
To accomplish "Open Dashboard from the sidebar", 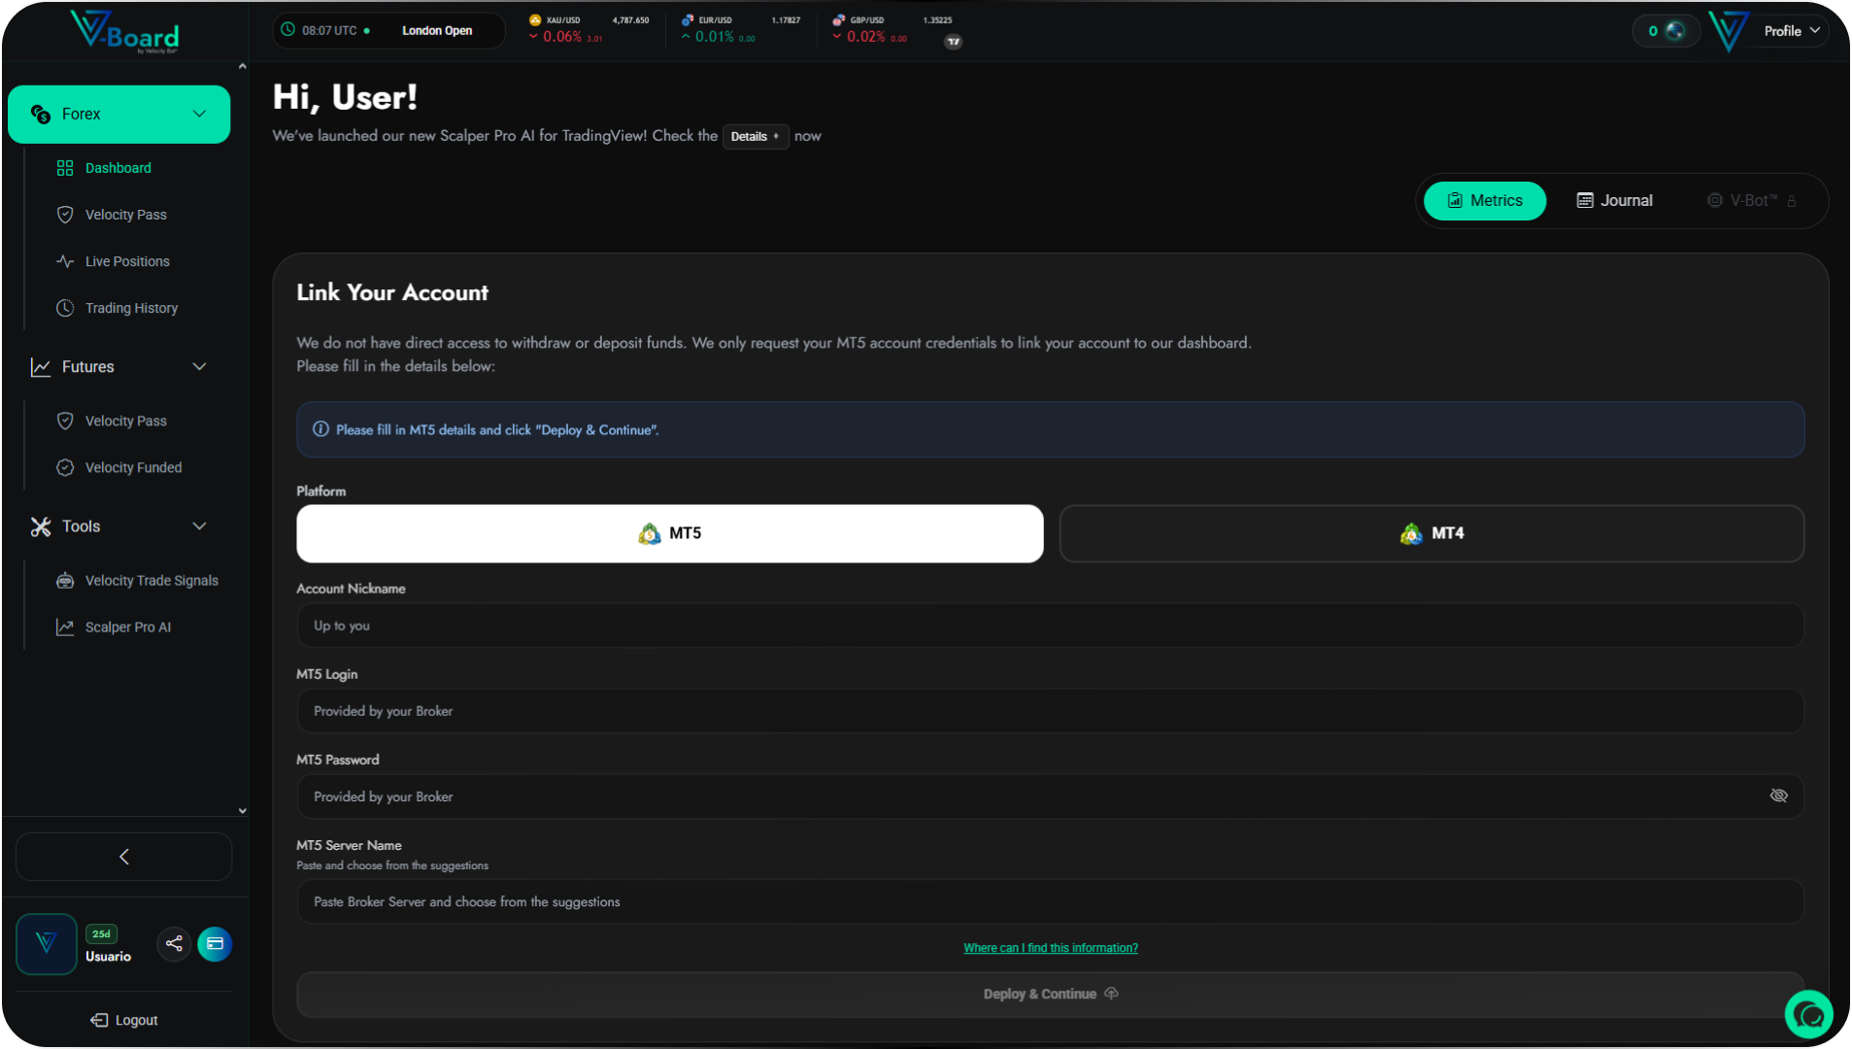I will (118, 168).
